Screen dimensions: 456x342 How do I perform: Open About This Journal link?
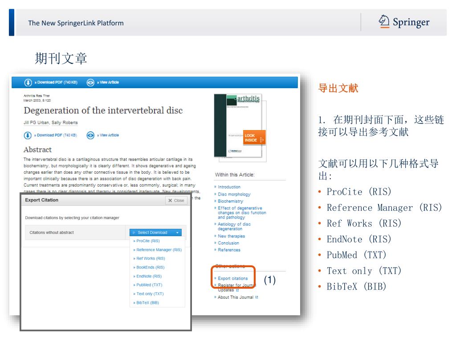coord(235,297)
